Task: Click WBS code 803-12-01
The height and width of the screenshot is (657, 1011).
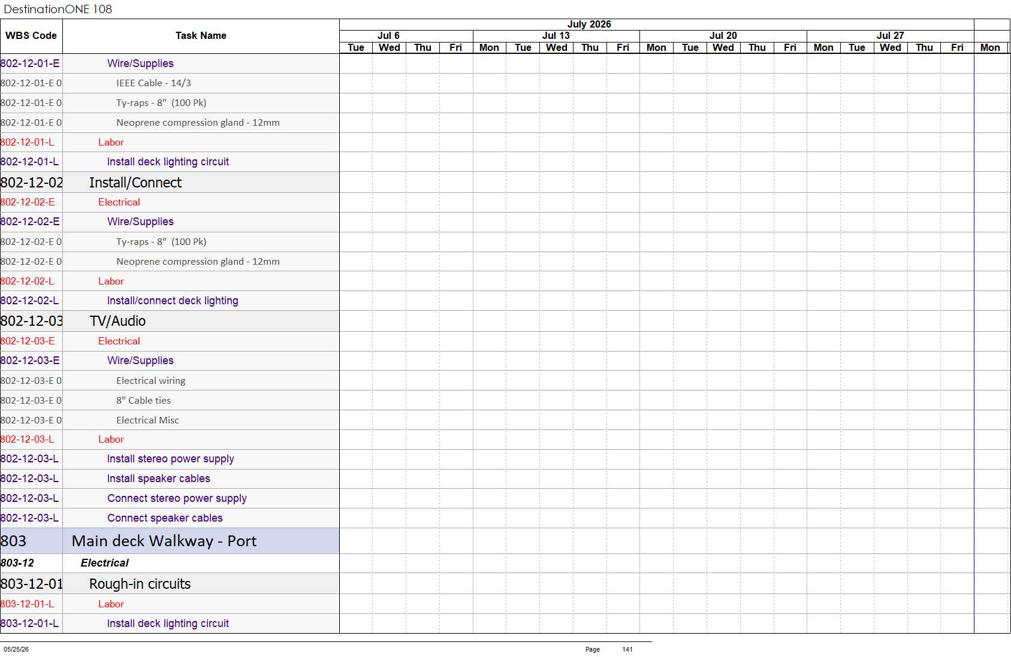Action: coord(32,584)
